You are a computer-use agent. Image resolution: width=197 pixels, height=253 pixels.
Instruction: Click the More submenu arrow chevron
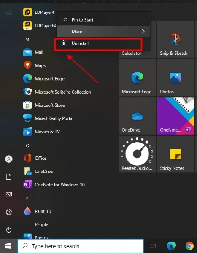tap(143, 31)
